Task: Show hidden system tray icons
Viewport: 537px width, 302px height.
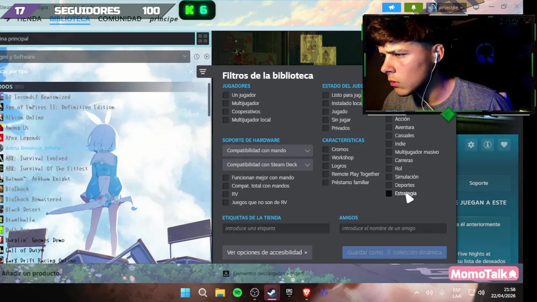Action: tap(417, 293)
